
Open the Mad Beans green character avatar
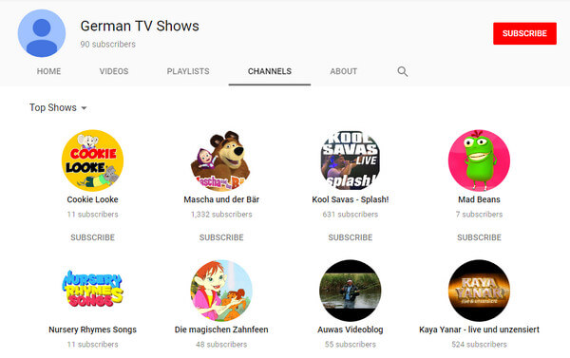(x=479, y=160)
